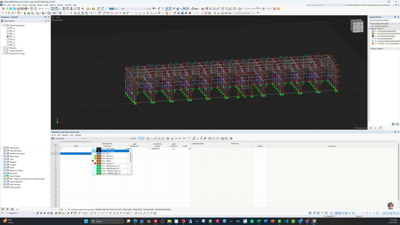
Task: Open the Static Analysis navigator dropdown
Action: pos(43,21)
